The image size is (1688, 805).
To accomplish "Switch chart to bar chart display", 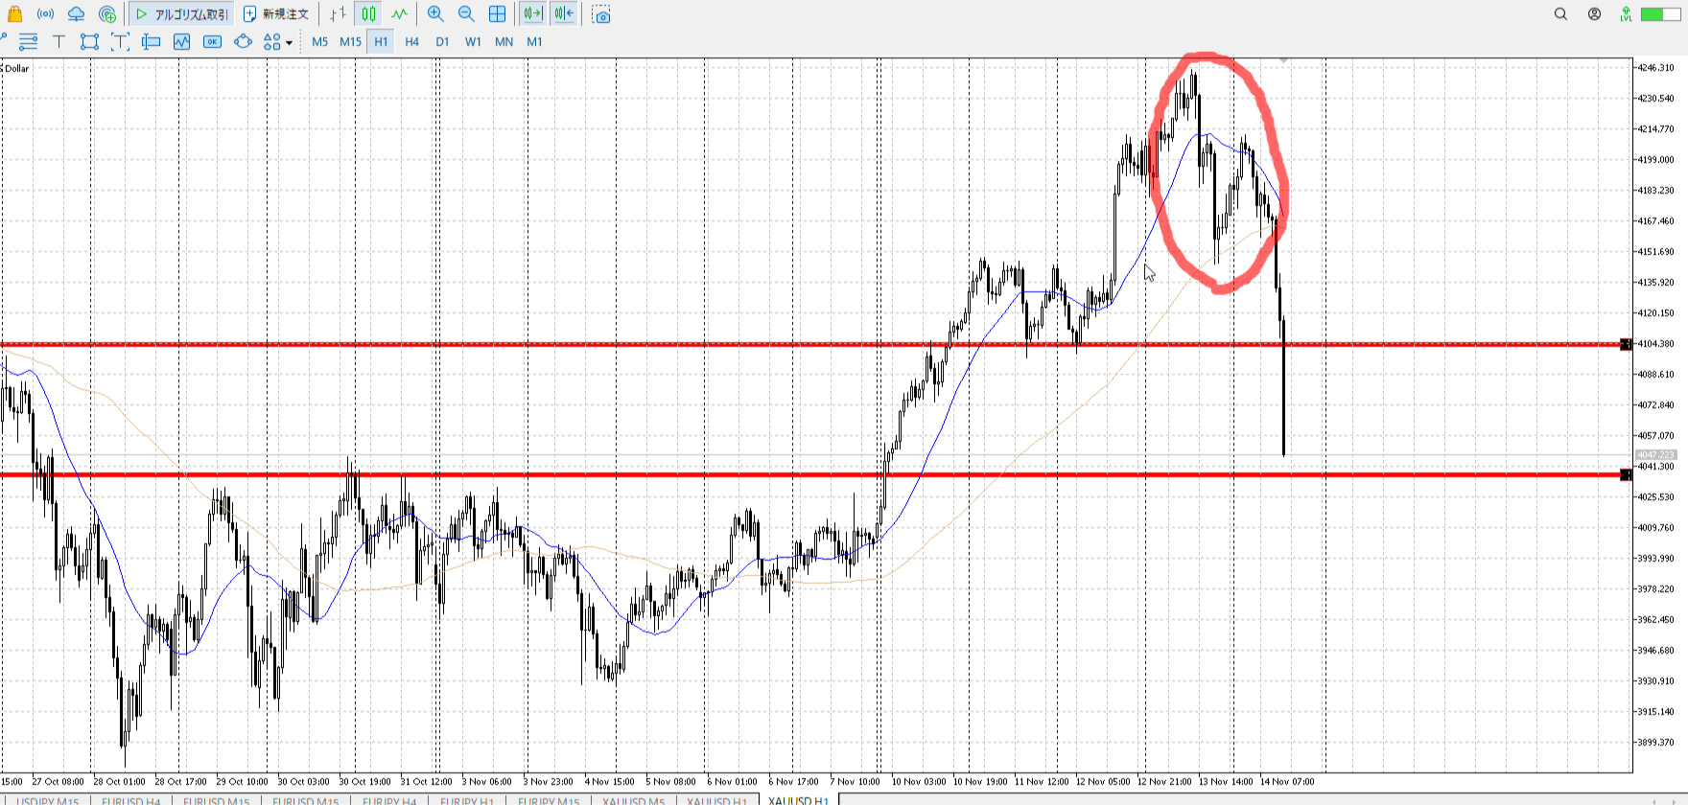I will 338,14.
